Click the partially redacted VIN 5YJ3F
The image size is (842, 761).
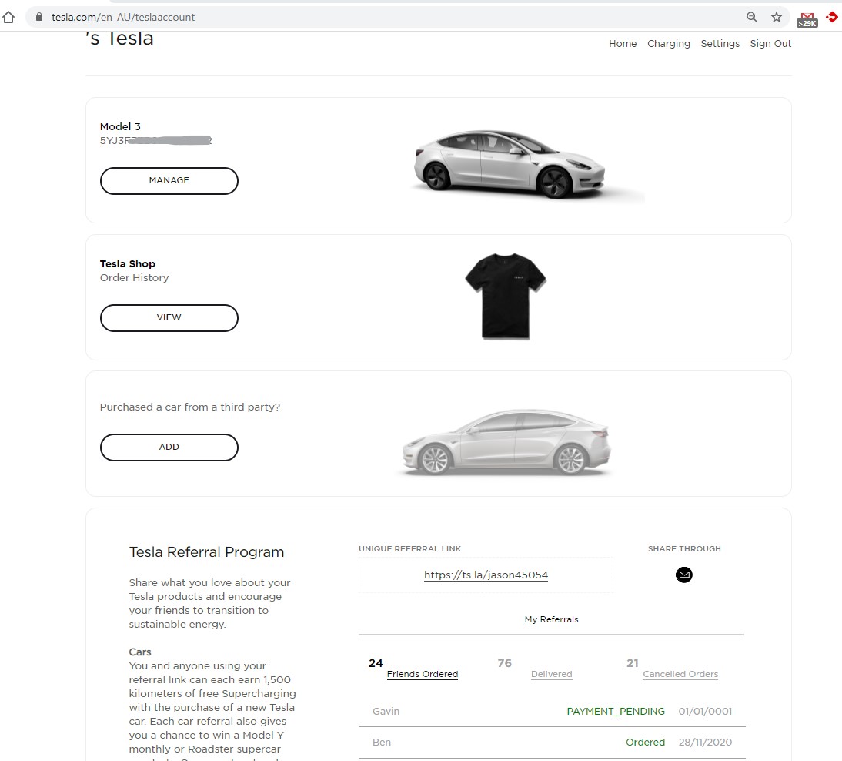pyautogui.click(x=155, y=141)
